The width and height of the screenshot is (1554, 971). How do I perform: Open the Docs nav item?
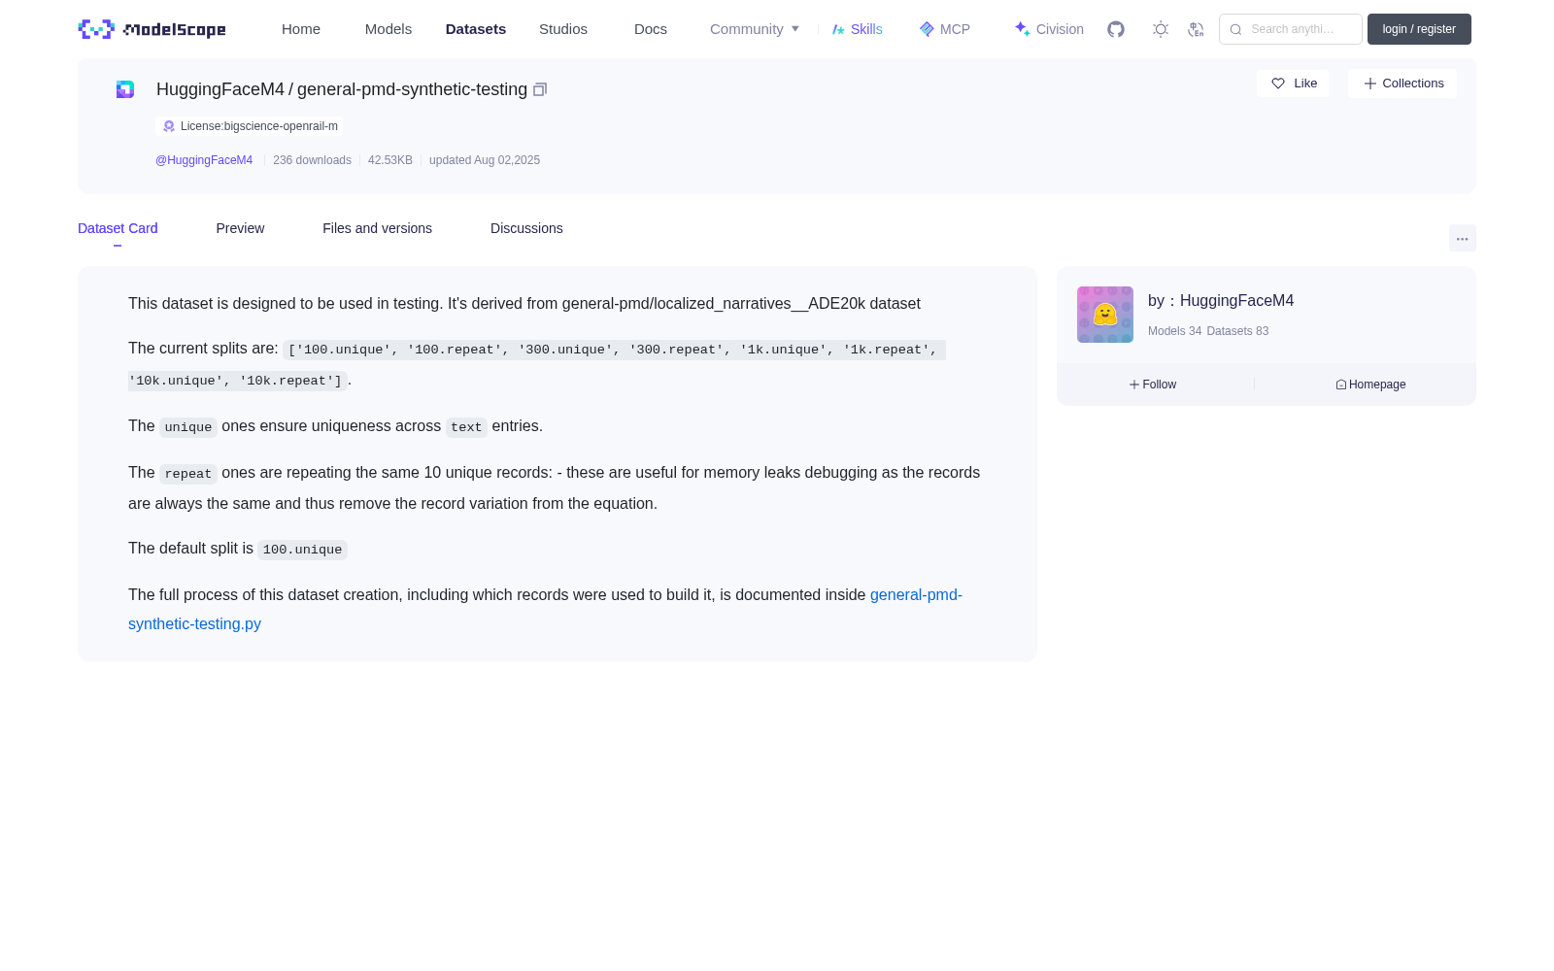(x=651, y=29)
